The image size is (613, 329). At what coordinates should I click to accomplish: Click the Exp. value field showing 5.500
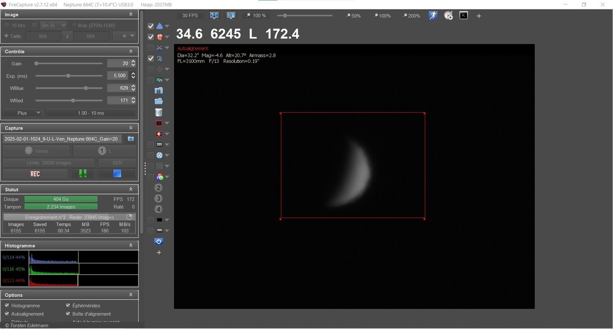[x=118, y=76]
